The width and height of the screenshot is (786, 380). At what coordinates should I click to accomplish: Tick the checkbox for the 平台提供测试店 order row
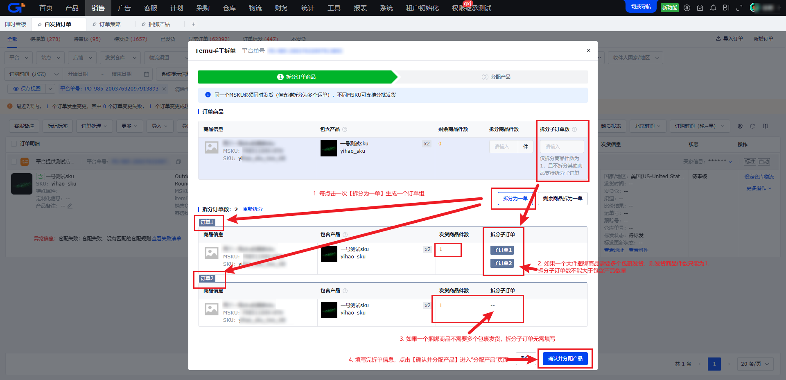[x=14, y=162]
